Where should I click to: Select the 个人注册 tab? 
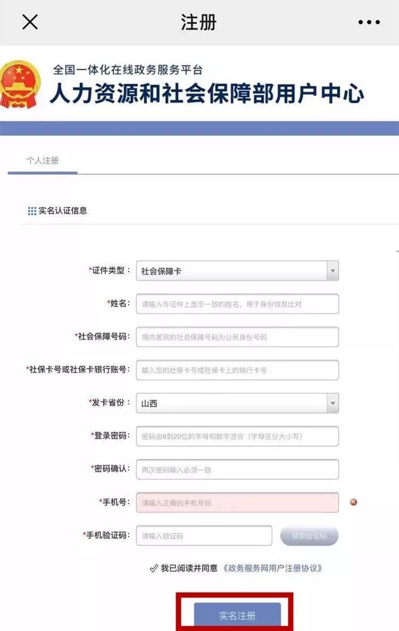43,160
